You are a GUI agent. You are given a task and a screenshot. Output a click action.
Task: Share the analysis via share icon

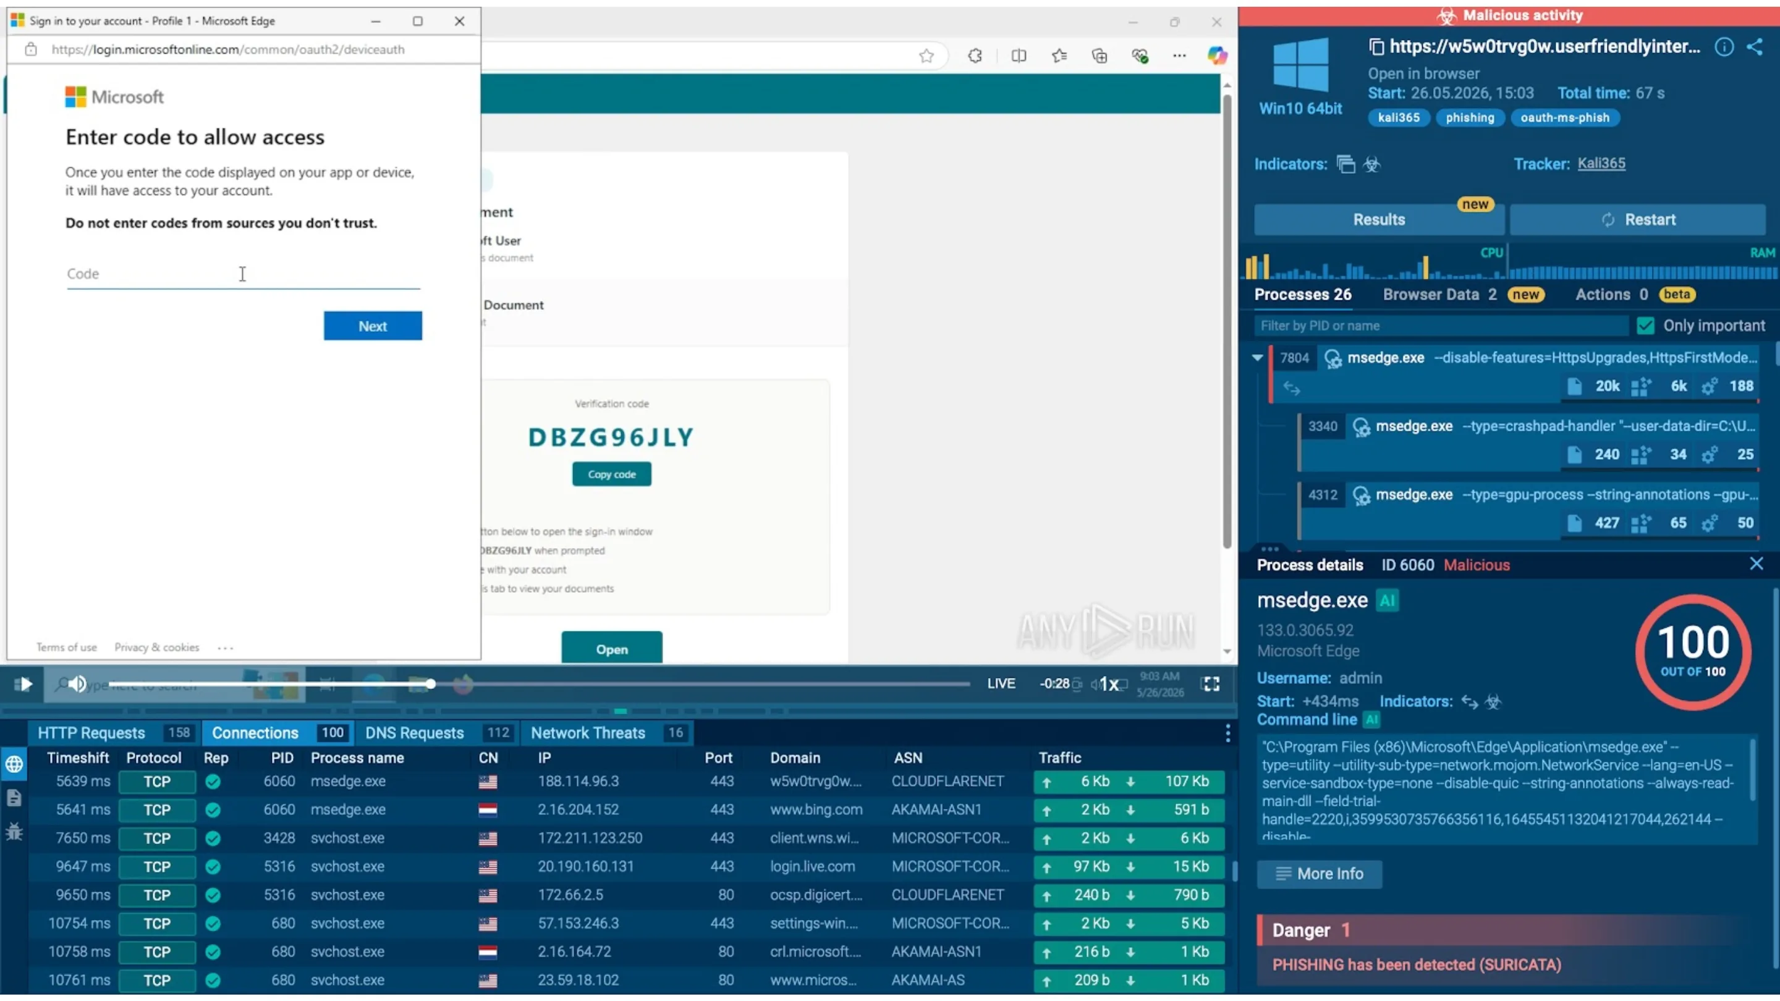[1755, 47]
